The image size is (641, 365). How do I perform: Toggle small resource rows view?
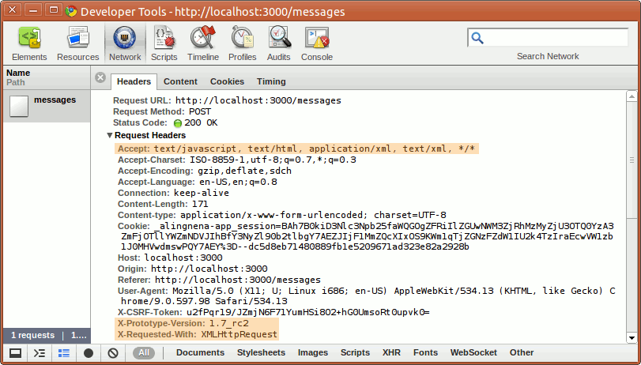point(64,353)
